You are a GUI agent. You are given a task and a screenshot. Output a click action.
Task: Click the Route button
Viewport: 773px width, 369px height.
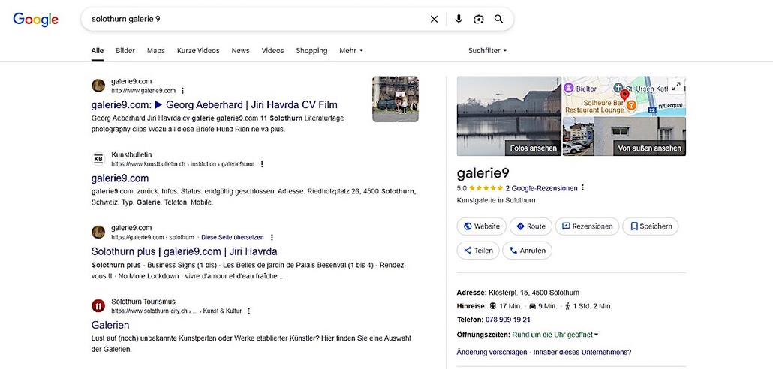click(x=531, y=226)
